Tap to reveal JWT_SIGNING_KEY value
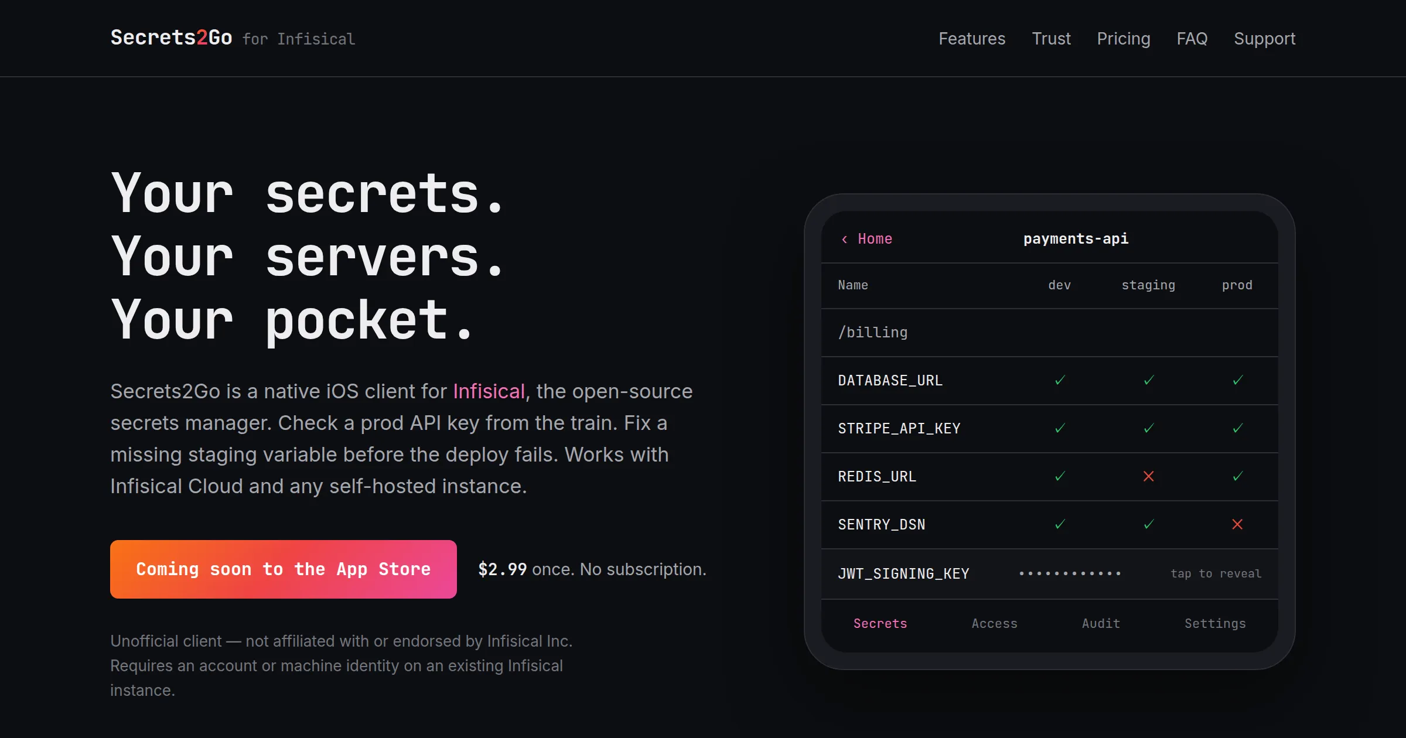This screenshot has height=738, width=1406. (1216, 573)
